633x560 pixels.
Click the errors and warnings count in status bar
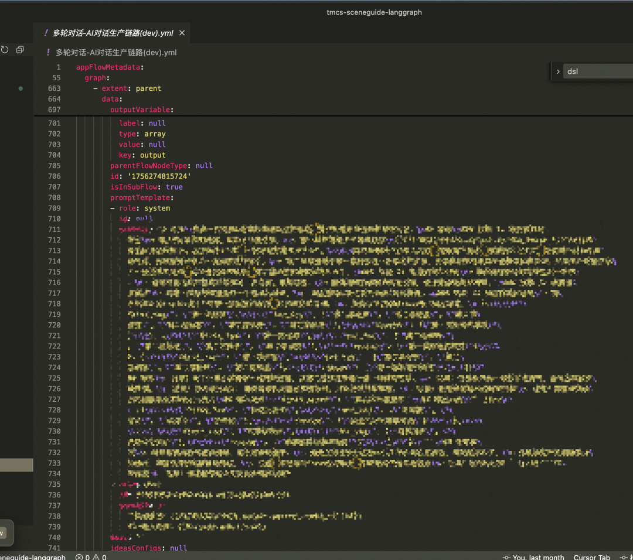pyautogui.click(x=91, y=556)
